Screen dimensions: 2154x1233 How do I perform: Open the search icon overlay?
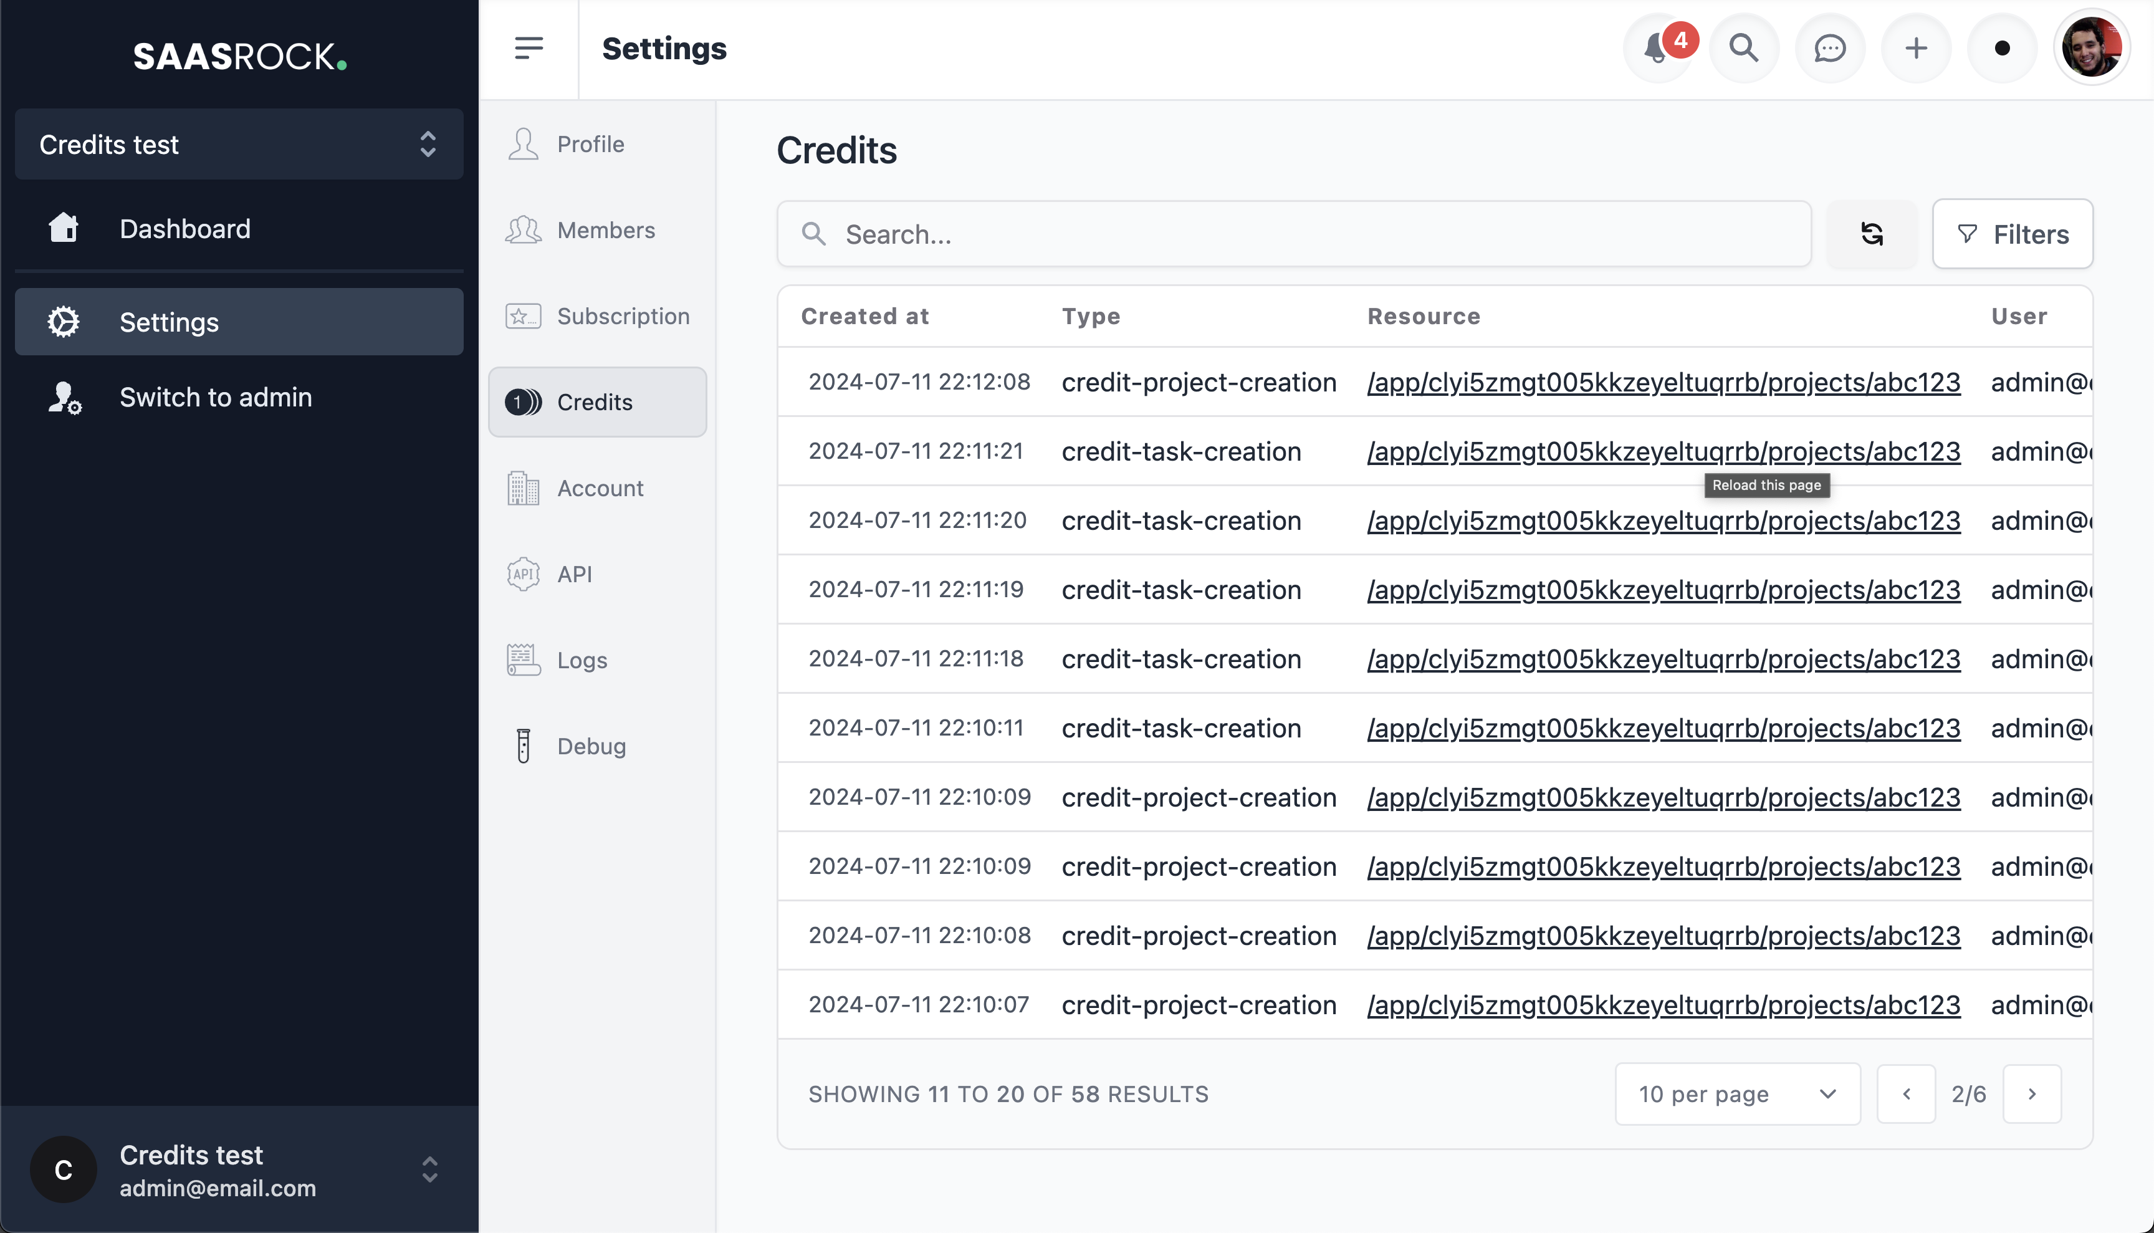point(1743,47)
